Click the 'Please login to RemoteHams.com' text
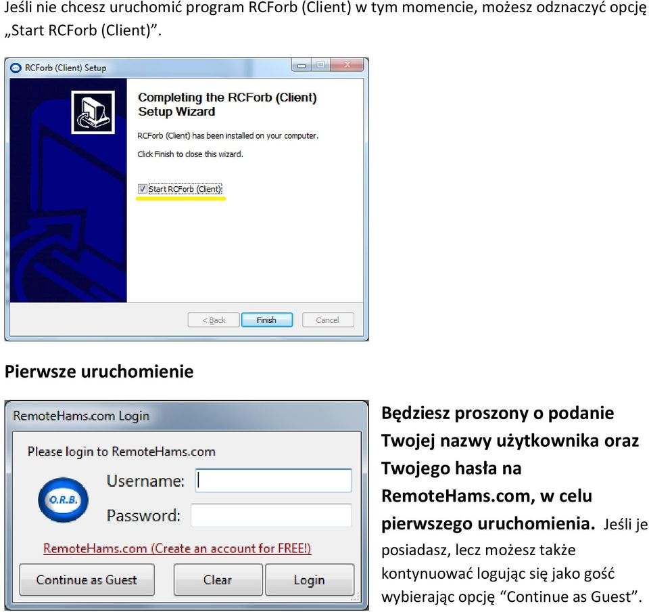The width and height of the screenshot is (649, 612). point(121,452)
